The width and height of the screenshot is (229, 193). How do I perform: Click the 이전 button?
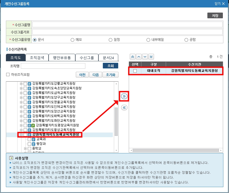82,75
